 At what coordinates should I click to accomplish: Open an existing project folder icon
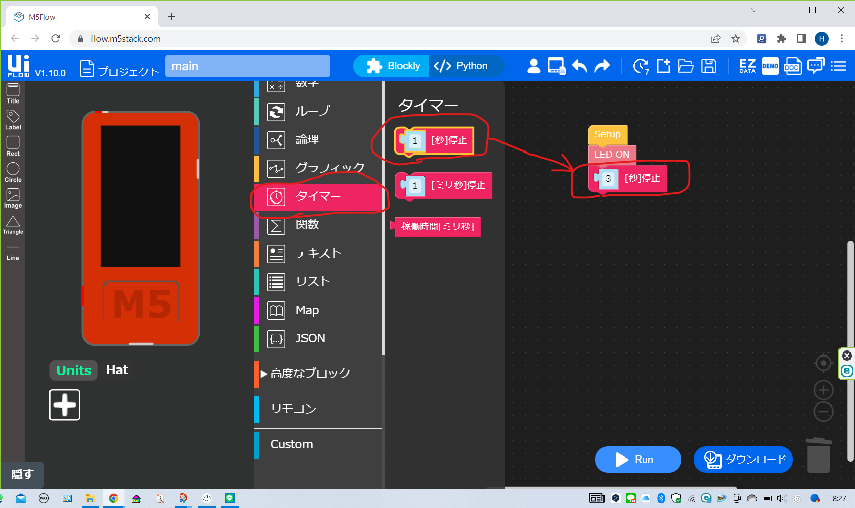686,66
